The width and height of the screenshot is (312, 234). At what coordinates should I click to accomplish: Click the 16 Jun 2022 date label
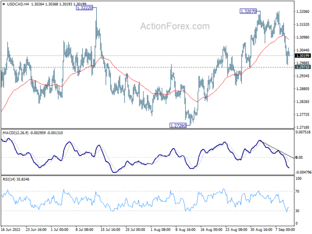click(11, 230)
